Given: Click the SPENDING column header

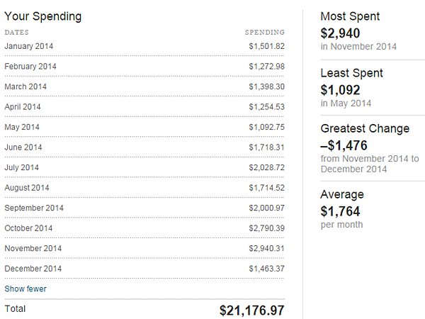Looking at the screenshot, I should point(265,33).
